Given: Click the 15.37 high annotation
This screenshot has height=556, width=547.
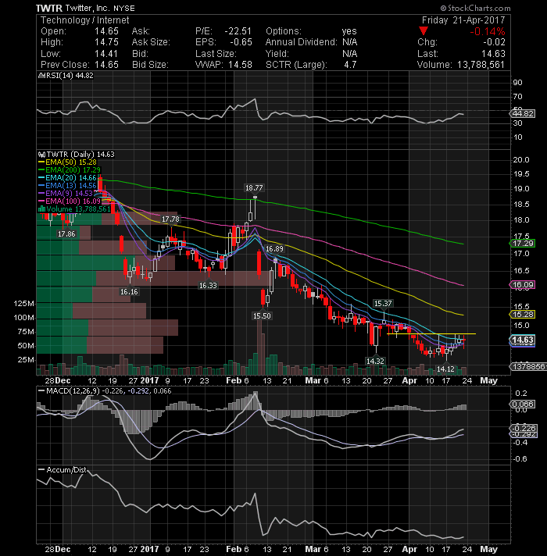Looking at the screenshot, I should click(383, 303).
